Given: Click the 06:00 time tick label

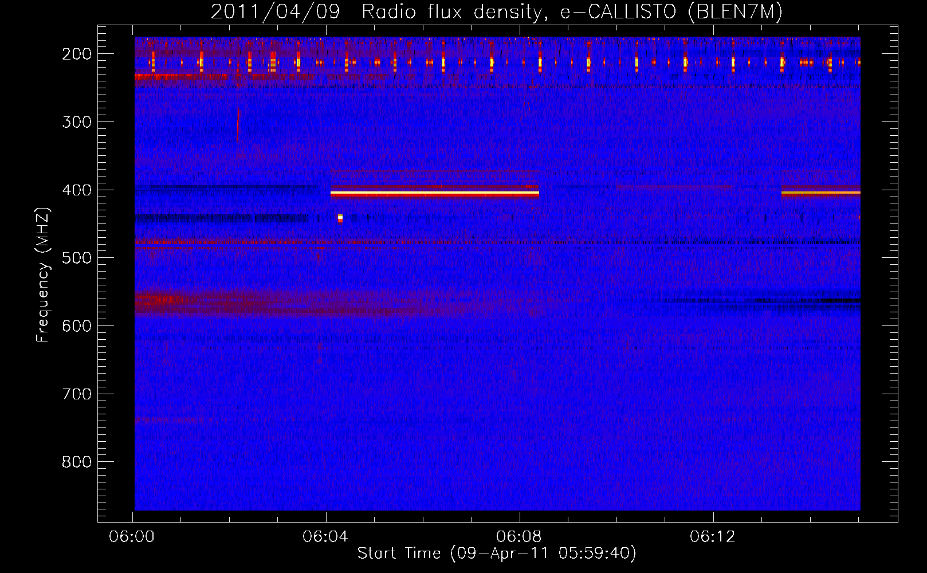Looking at the screenshot, I should (x=132, y=537).
